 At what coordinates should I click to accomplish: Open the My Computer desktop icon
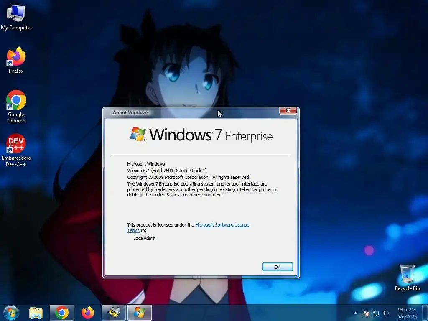click(x=16, y=17)
